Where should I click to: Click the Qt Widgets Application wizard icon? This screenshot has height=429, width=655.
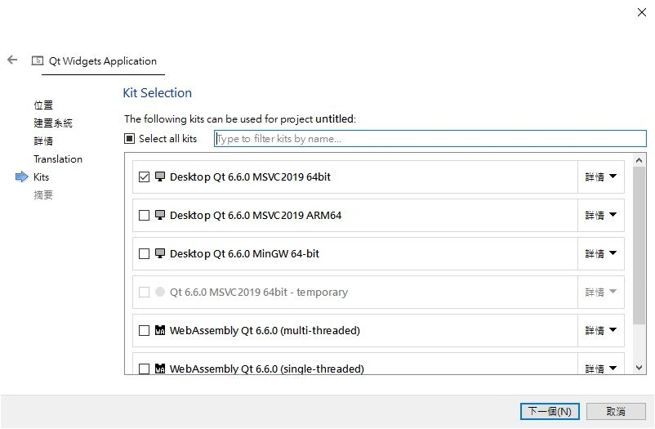click(x=37, y=60)
